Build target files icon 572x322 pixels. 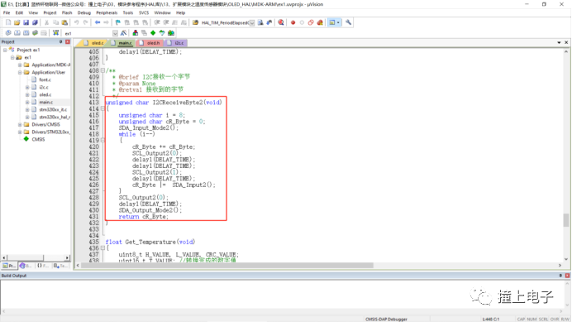17,33
